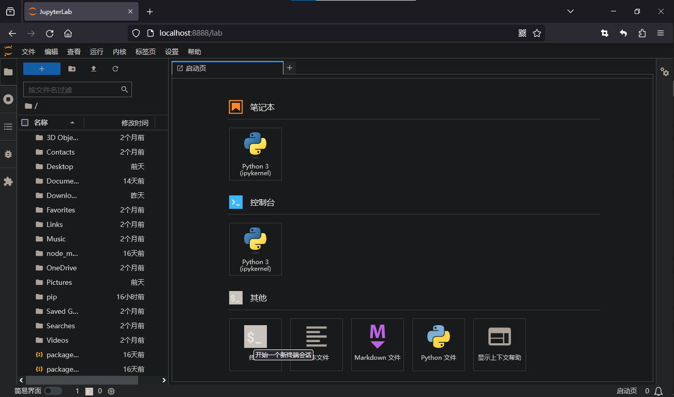Select the Documents folder row
The width and height of the screenshot is (674, 397).
(x=93, y=181)
